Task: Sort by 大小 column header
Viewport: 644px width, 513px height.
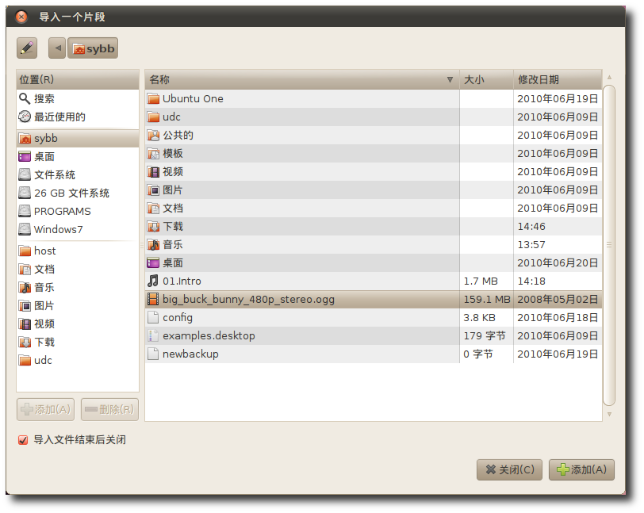Action: pyautogui.click(x=486, y=79)
